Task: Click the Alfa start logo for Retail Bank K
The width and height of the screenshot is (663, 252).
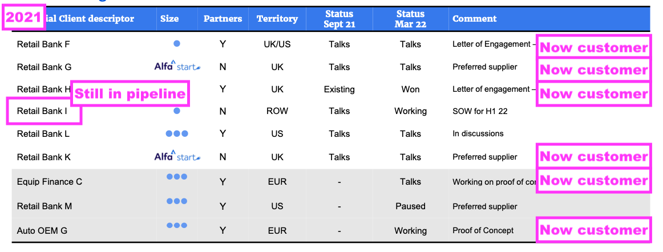Action: point(177,157)
